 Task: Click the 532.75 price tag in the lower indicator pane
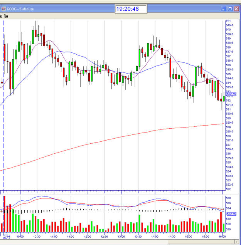pos(231,214)
